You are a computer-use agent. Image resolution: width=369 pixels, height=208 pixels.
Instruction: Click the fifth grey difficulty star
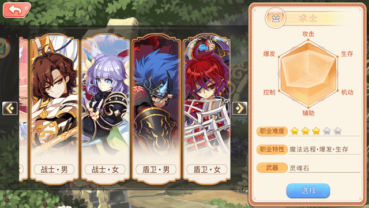[337, 131]
